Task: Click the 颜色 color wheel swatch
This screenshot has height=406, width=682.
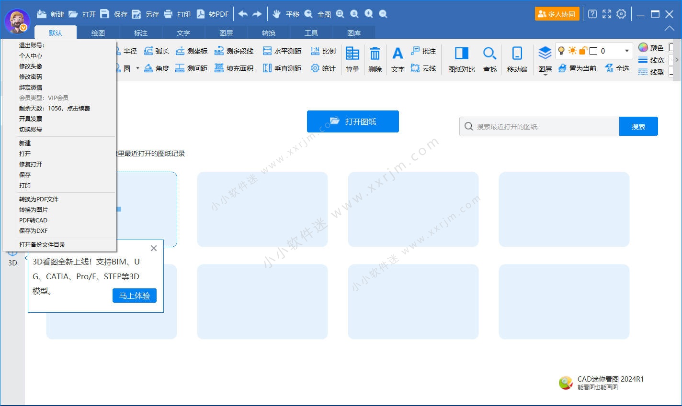Action: pyautogui.click(x=643, y=47)
